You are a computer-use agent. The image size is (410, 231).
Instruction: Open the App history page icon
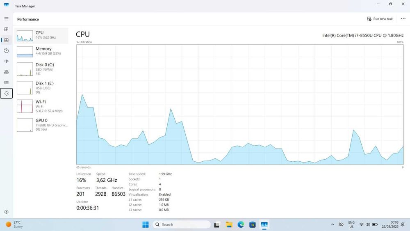pos(6,51)
